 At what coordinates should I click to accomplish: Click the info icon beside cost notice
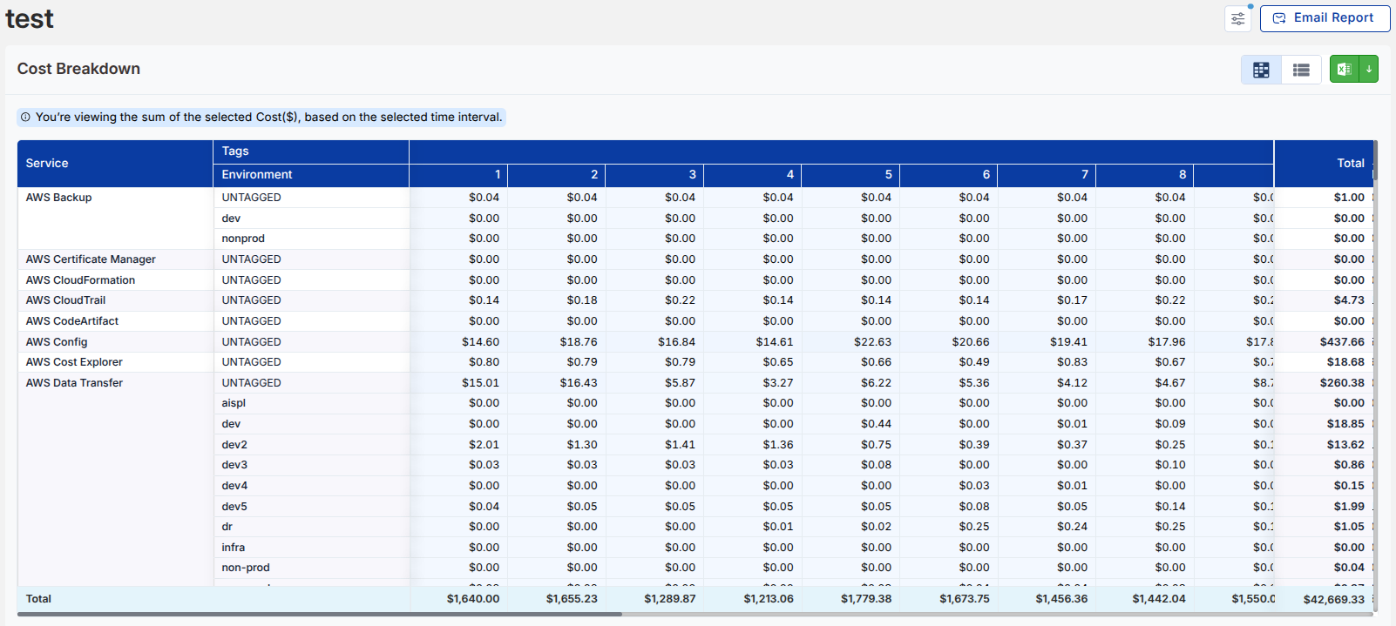coord(25,117)
